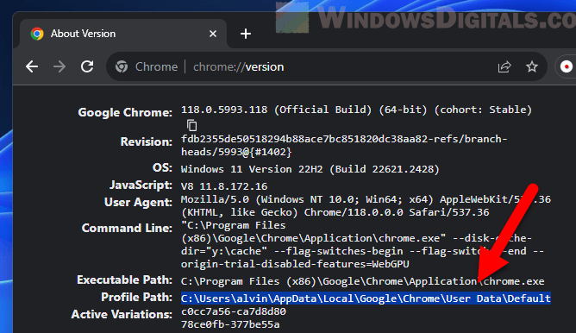Share this page via share icon
The image size is (576, 333).
pos(504,67)
